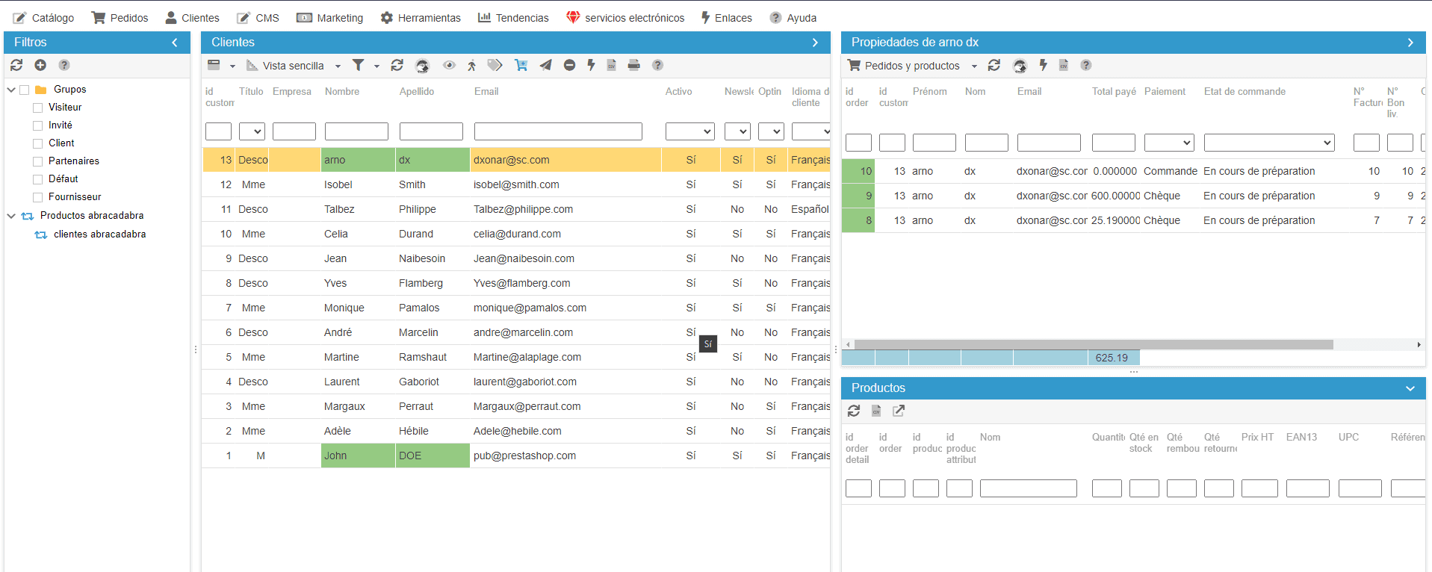Click the blue shopping cart icon in Clientes toolbar

click(x=521, y=66)
